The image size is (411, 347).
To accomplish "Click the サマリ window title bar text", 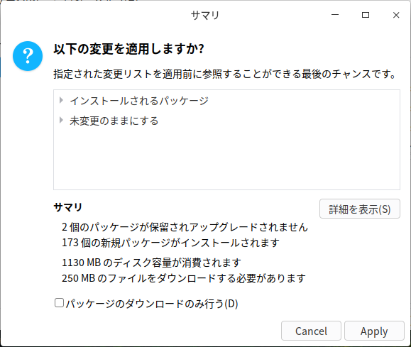I will (x=205, y=16).
